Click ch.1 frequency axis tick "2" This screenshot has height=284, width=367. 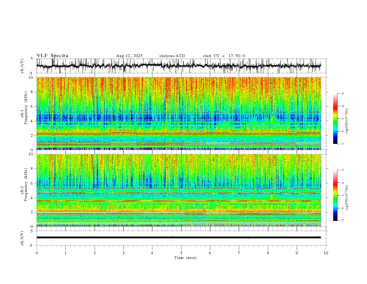tap(32, 136)
